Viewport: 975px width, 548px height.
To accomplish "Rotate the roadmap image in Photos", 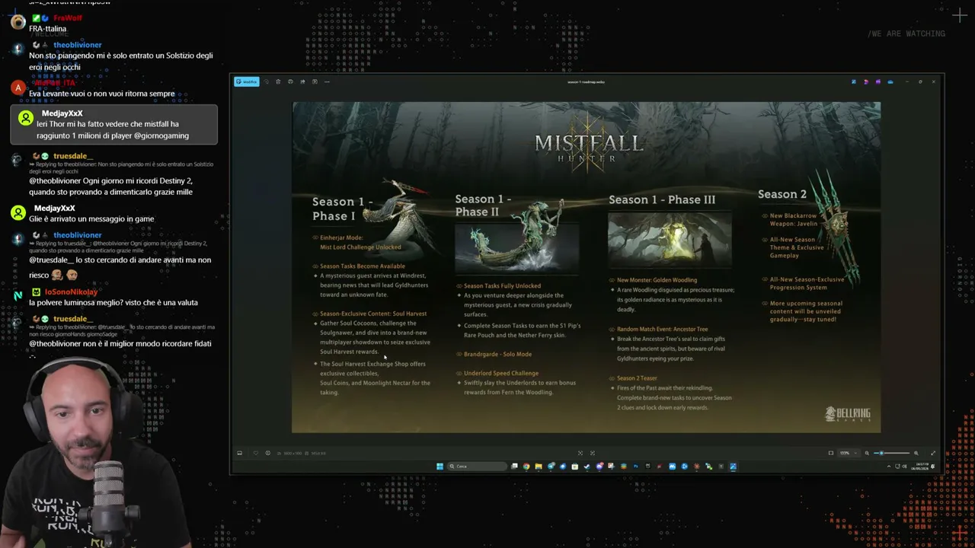I will click(266, 81).
